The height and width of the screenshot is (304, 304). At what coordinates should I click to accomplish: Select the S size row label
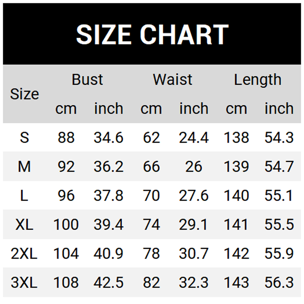[x=24, y=138]
